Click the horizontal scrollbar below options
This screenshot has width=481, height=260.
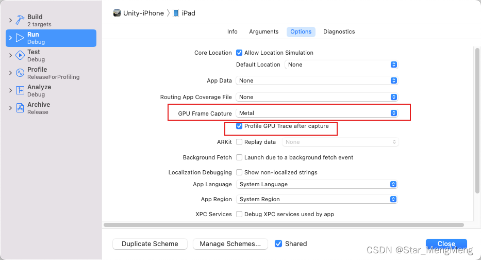[x=284, y=225]
